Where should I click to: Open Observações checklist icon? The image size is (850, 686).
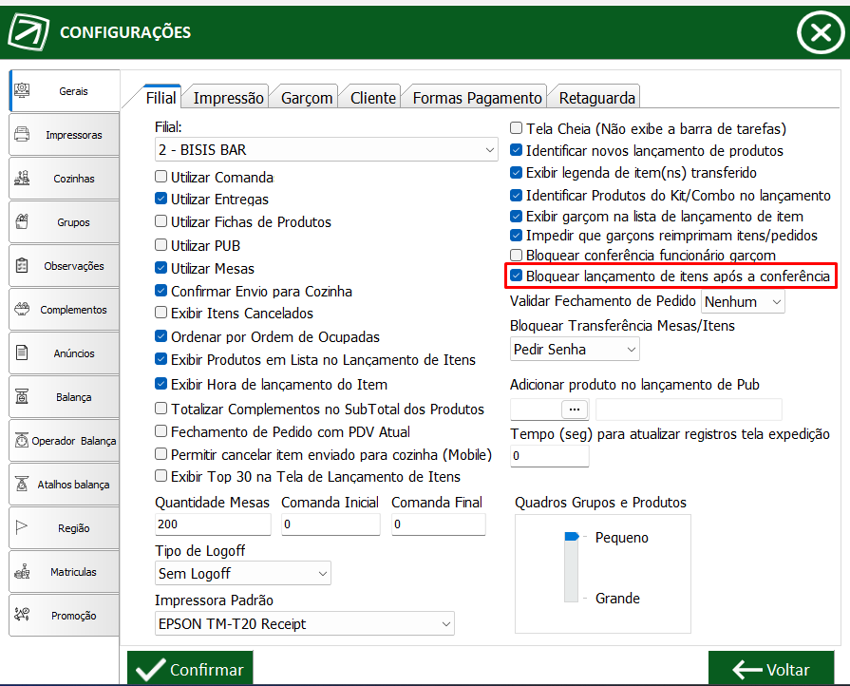pyautogui.click(x=22, y=265)
